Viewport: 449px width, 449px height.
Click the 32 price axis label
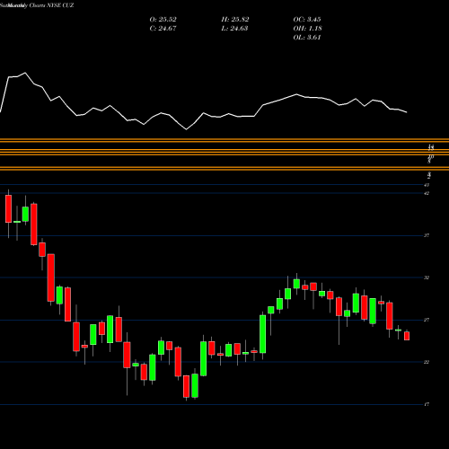click(427, 277)
